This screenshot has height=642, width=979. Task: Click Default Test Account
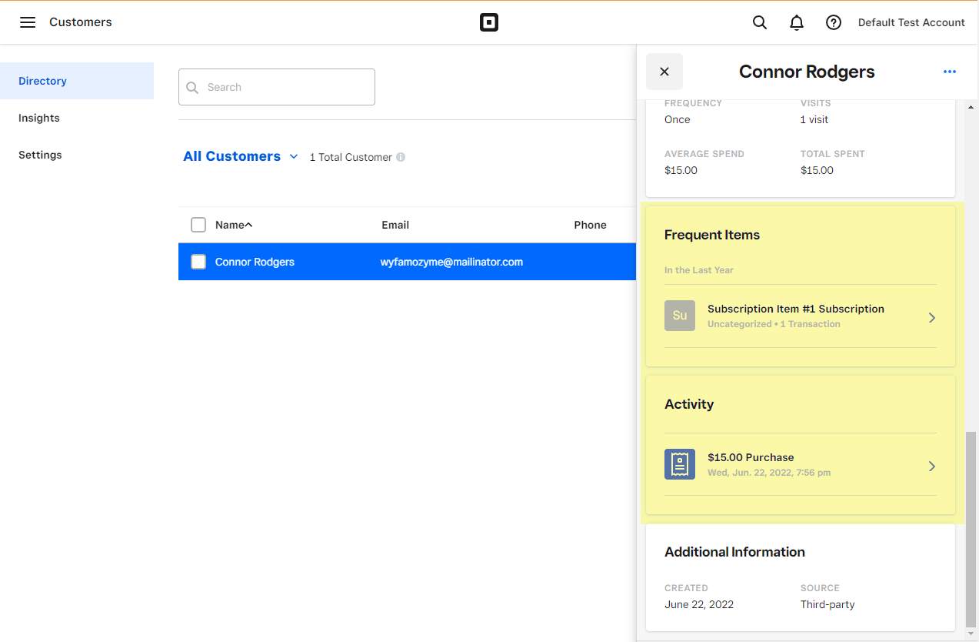(x=911, y=22)
